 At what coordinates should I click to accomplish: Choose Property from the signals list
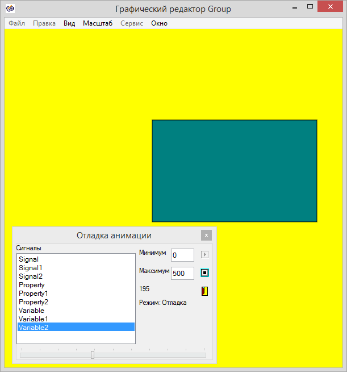[x=31, y=284]
